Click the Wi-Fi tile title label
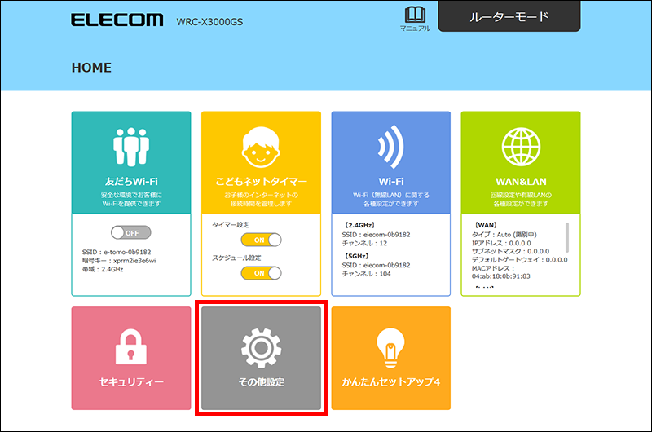 (391, 181)
